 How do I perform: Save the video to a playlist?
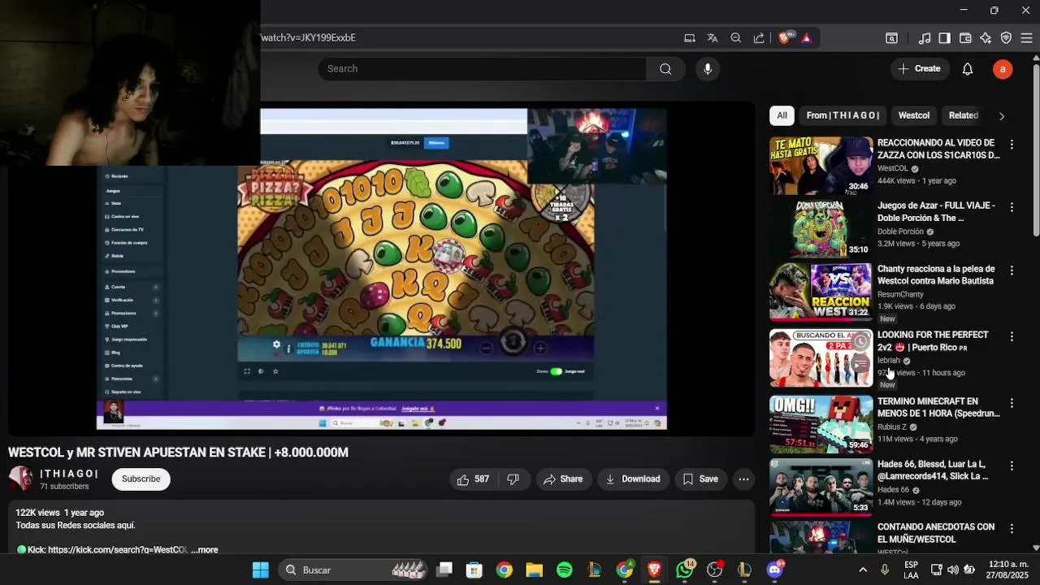[x=700, y=479]
